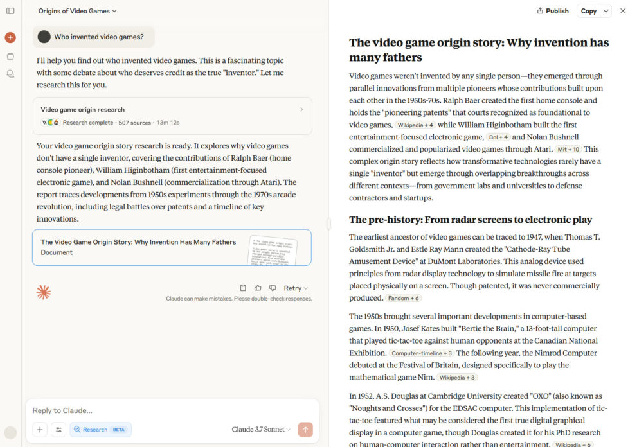The width and height of the screenshot is (630, 447).
Task: Start a new chat with plus icon
Action: tap(10, 38)
